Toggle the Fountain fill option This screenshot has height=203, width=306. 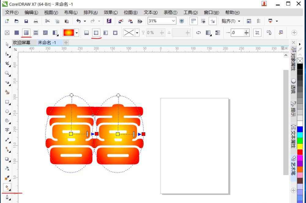[x=26, y=33]
